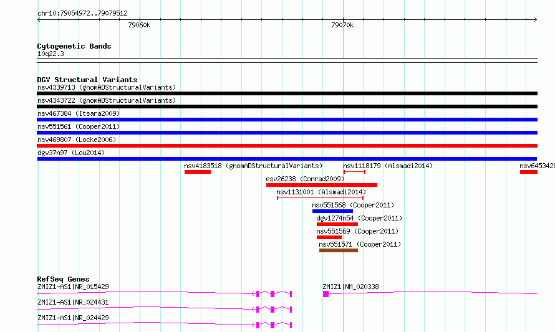This screenshot has height=332, width=555.
Task: Select the thin red interval under nsv1131001
Action: 321,198
